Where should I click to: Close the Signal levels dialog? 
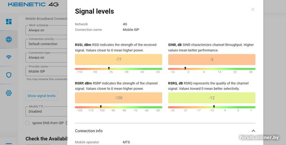[x=253, y=10]
